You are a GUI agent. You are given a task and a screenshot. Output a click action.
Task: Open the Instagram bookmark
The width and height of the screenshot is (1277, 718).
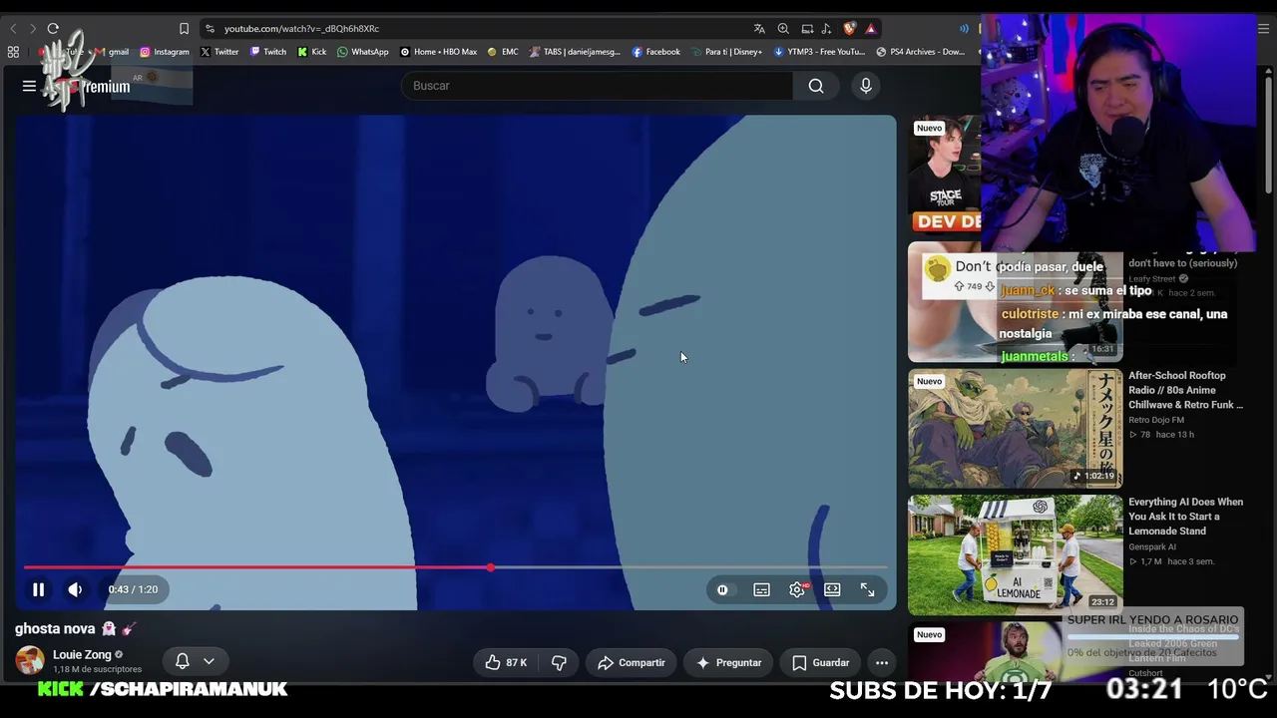click(x=165, y=52)
